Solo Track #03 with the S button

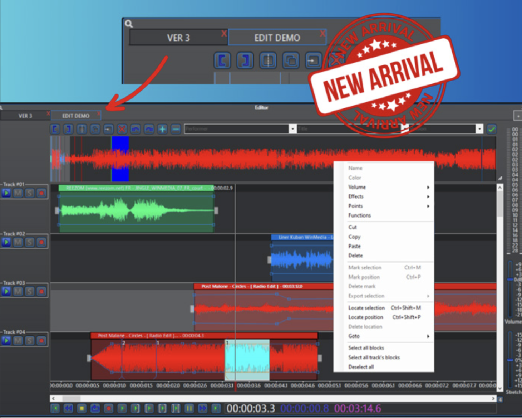point(30,292)
